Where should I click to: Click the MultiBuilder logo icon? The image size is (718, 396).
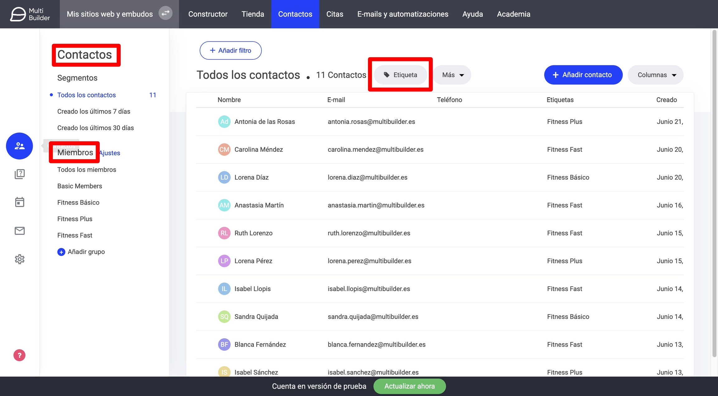coord(18,14)
